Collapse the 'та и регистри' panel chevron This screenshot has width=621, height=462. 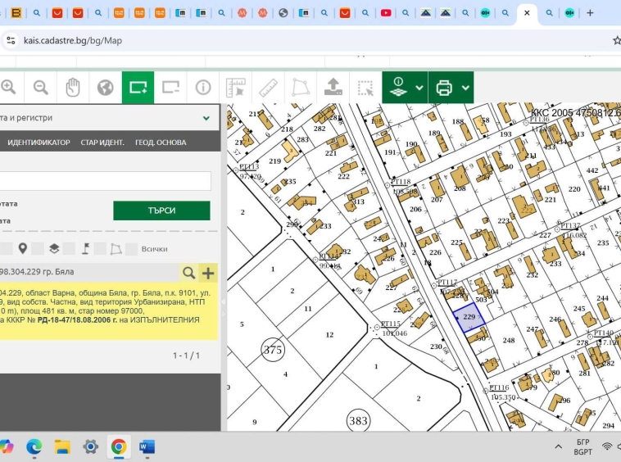pyautogui.click(x=206, y=118)
